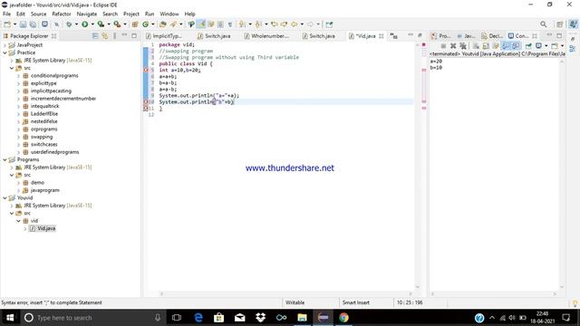
Task: Click the External Tools run icon
Action: click(x=117, y=24)
